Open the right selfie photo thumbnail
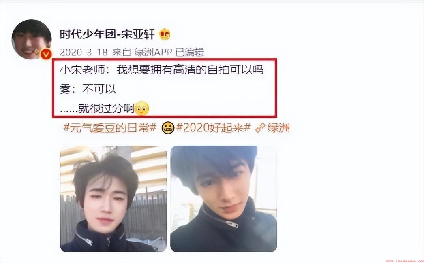 point(224,199)
